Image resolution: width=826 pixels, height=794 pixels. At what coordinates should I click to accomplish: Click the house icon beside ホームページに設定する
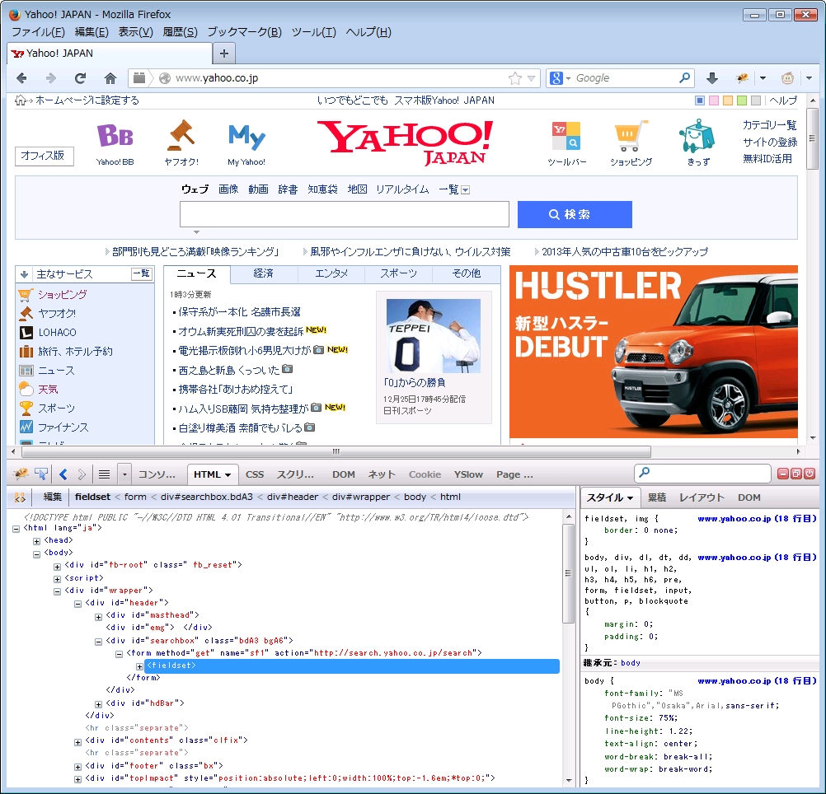[x=20, y=100]
